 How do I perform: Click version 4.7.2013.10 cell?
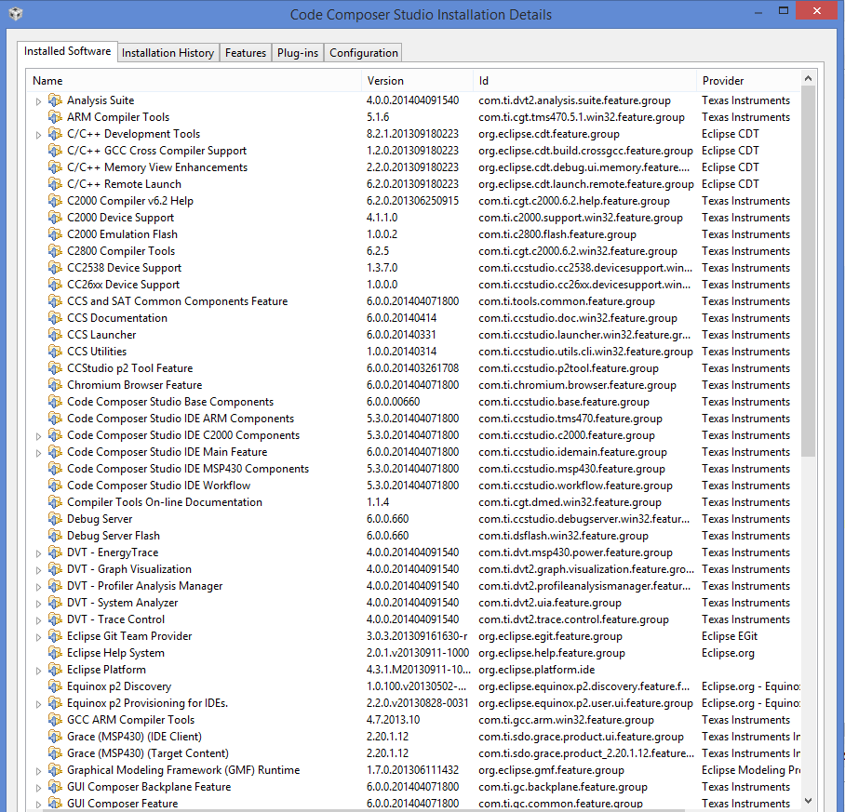click(393, 720)
